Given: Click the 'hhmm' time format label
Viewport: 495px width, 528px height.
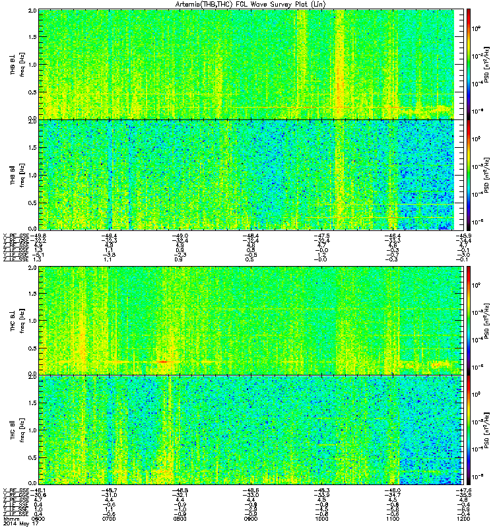Looking at the screenshot, I should (11, 519).
